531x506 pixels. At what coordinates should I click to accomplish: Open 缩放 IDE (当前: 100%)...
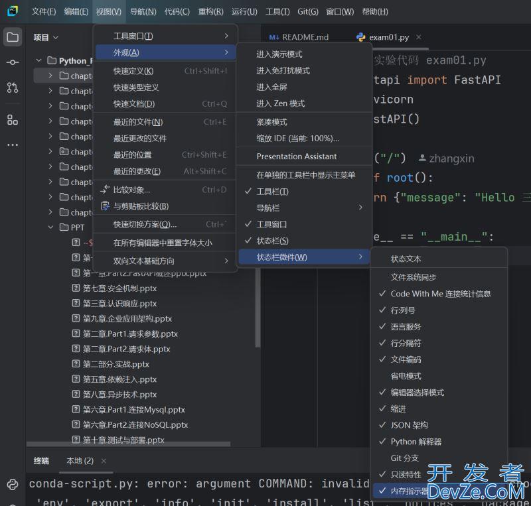[x=303, y=138]
